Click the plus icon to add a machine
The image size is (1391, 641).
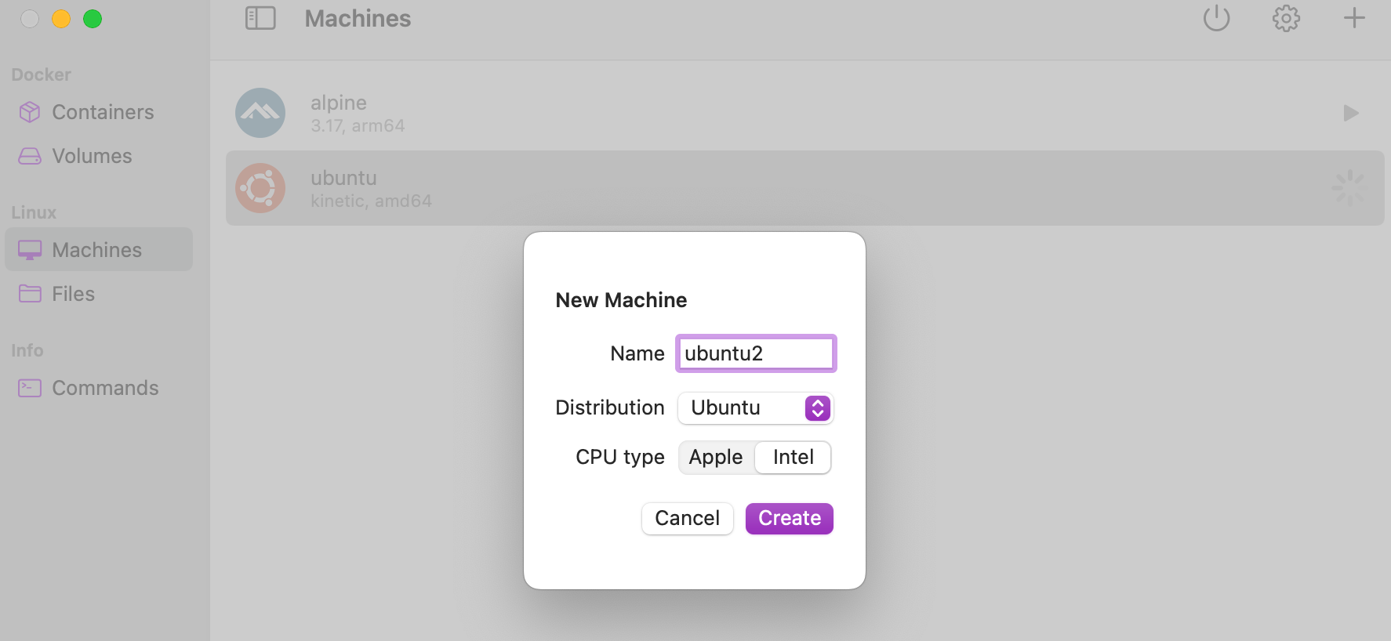pyautogui.click(x=1354, y=18)
